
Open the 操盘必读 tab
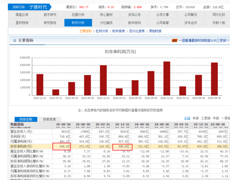[x=22, y=15]
